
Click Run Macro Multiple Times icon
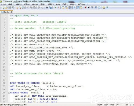tap(96, 7)
